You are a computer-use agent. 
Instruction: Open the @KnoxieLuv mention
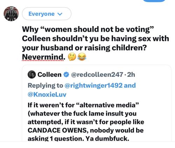(47, 94)
